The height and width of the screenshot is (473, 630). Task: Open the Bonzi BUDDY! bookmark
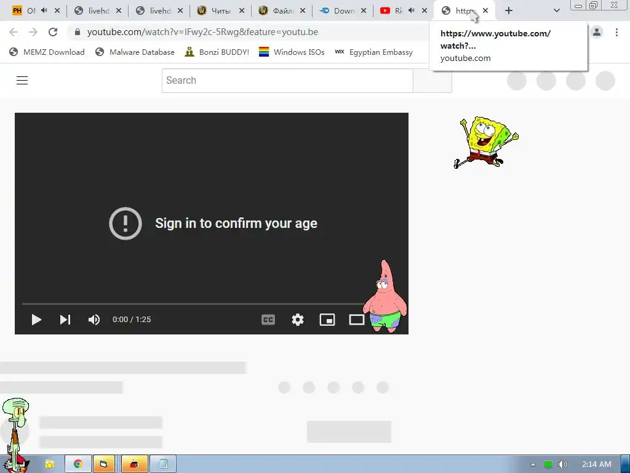pos(217,52)
